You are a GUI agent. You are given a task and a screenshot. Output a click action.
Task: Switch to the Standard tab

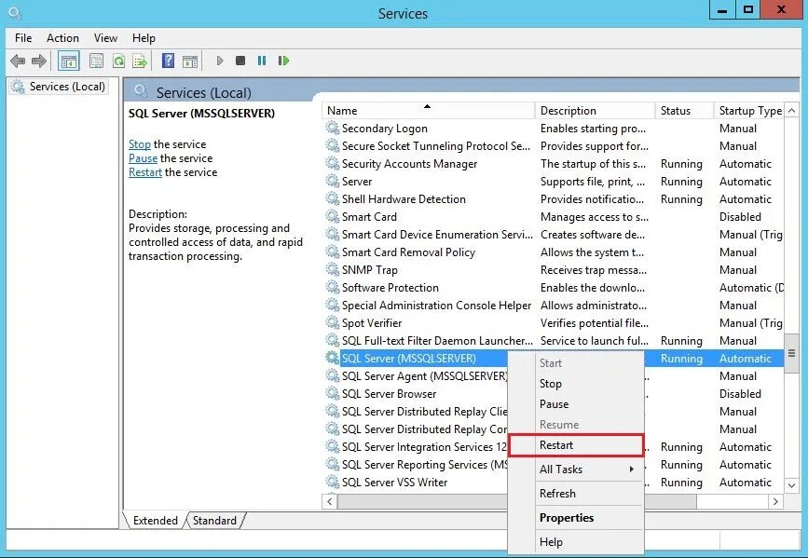[215, 521]
